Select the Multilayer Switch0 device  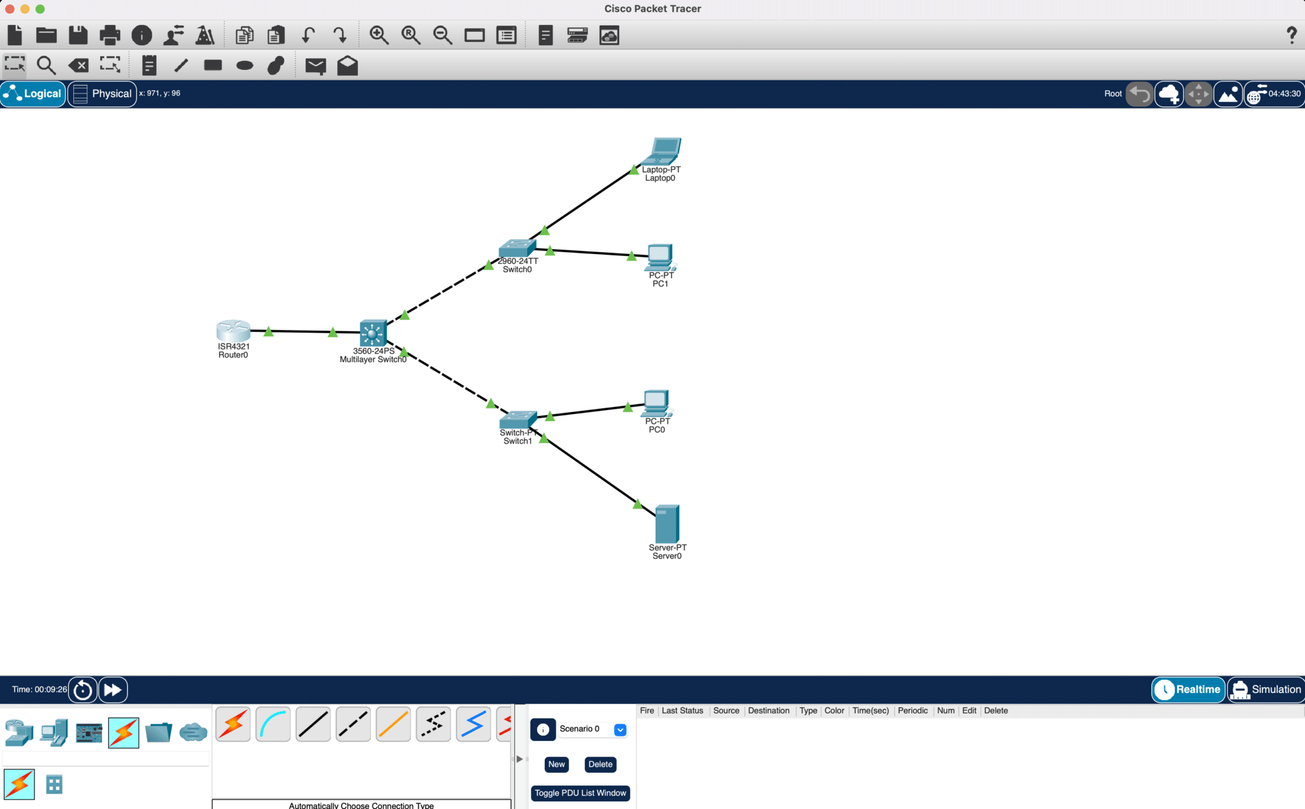click(x=373, y=333)
